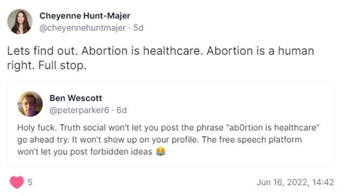The width and height of the screenshot is (349, 196).
Task: Click the @peterparker6 handle
Action: (x=79, y=110)
